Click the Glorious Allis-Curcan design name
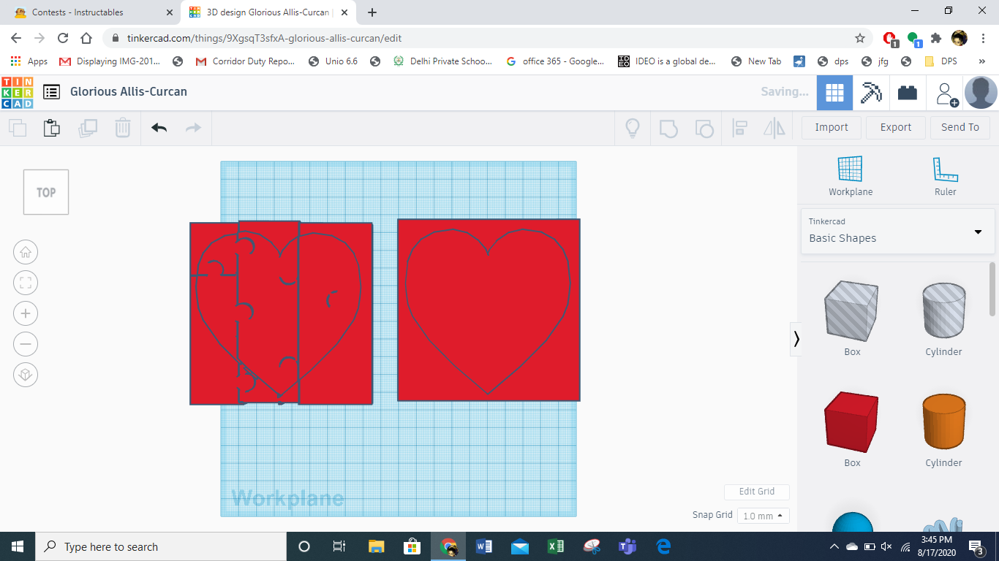Screen dimensions: 999x561 129,92
